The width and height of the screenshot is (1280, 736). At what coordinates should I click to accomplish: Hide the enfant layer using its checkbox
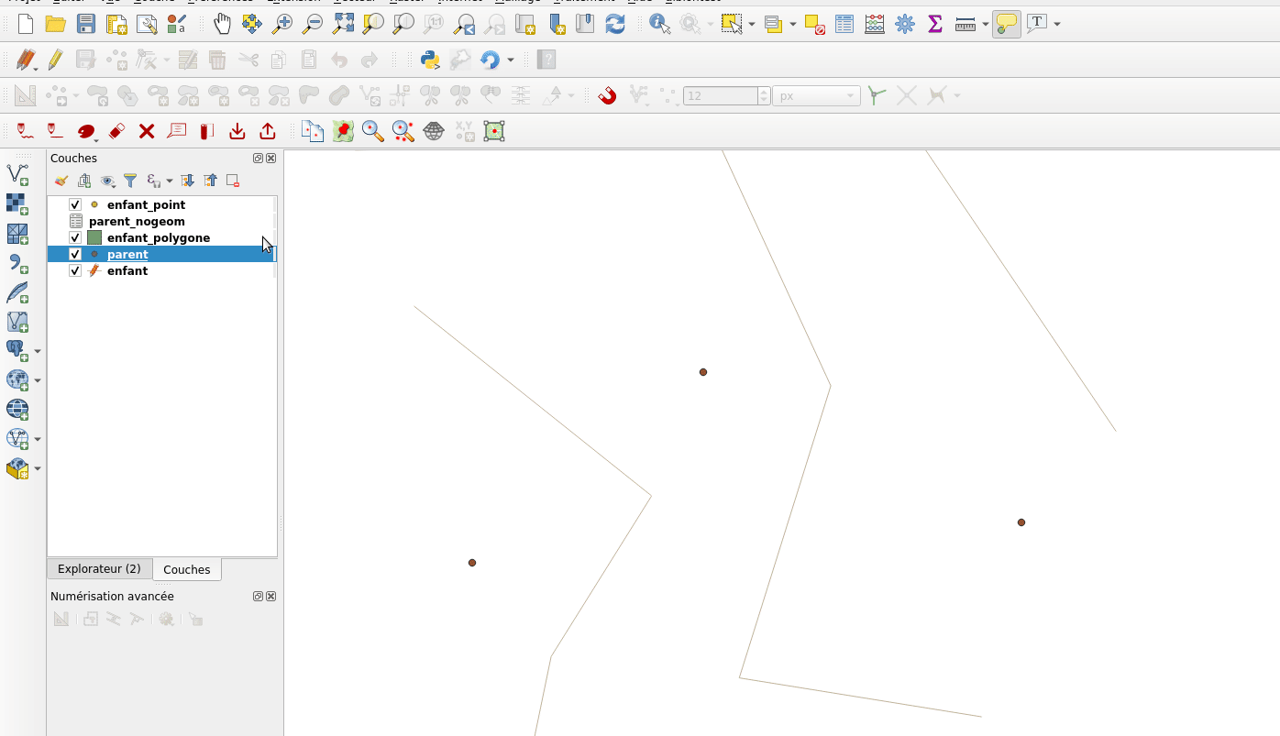[x=75, y=271]
